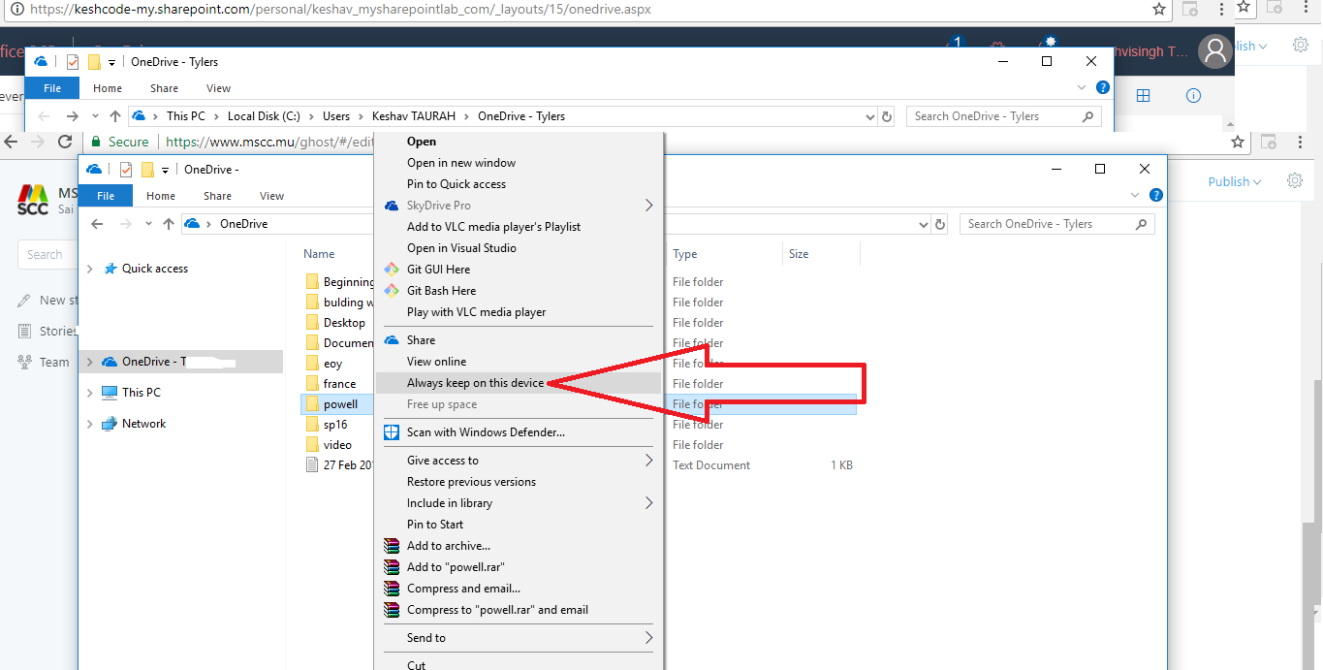Click 'Users' breadcrumb in back Explorer
The image size is (1323, 670).
coord(336,116)
